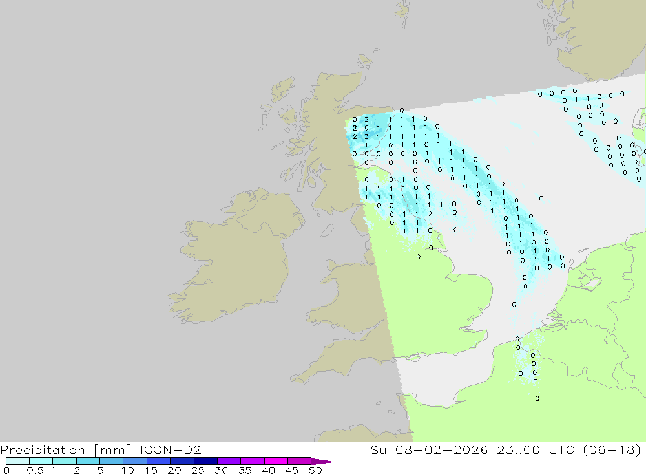Click the '30' legend scale value
This screenshot has width=646, height=474.
point(221,470)
